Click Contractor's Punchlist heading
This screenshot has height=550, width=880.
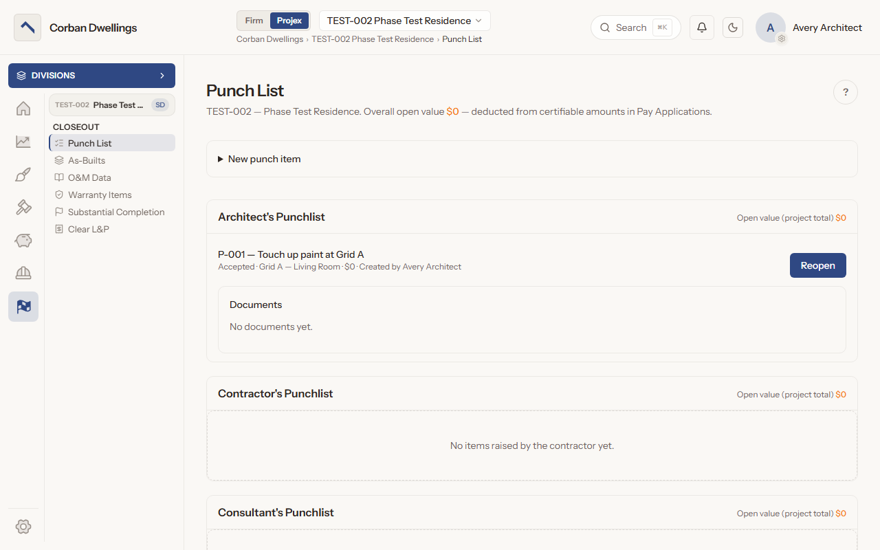tap(276, 394)
